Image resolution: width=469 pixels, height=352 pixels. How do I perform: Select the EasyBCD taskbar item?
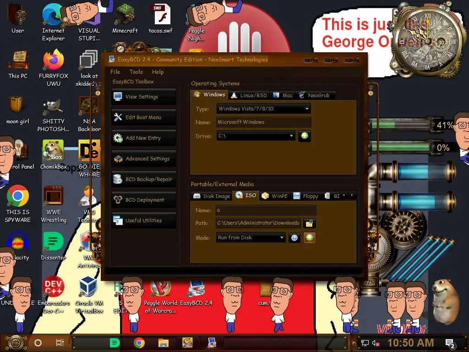212,343
